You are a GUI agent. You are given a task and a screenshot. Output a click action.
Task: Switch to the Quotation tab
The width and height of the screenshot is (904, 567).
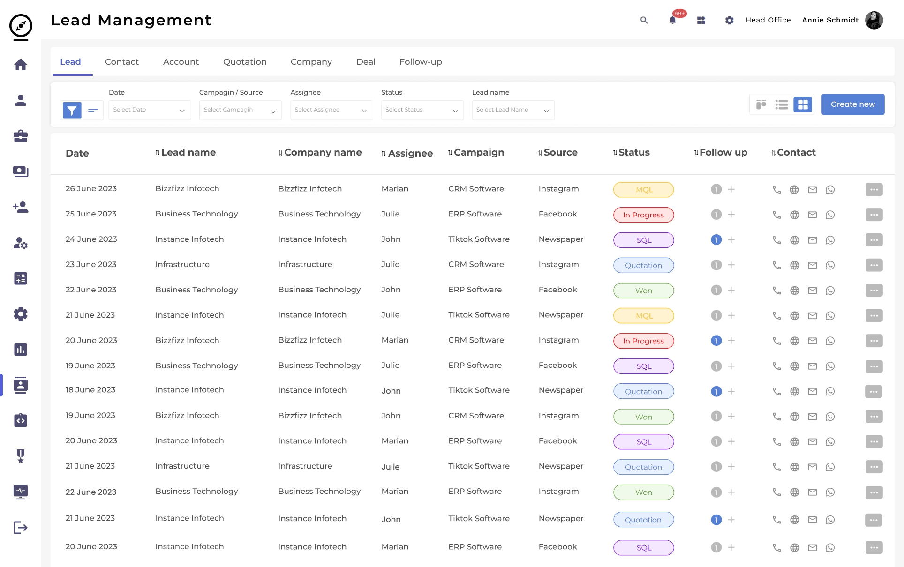tap(245, 62)
